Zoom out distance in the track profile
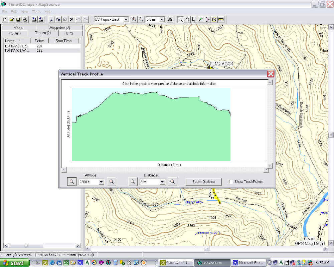This screenshot has height=267, width=334. point(133,182)
